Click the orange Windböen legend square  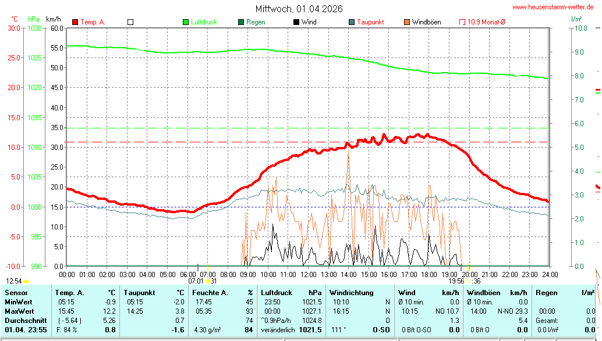pyautogui.click(x=406, y=22)
